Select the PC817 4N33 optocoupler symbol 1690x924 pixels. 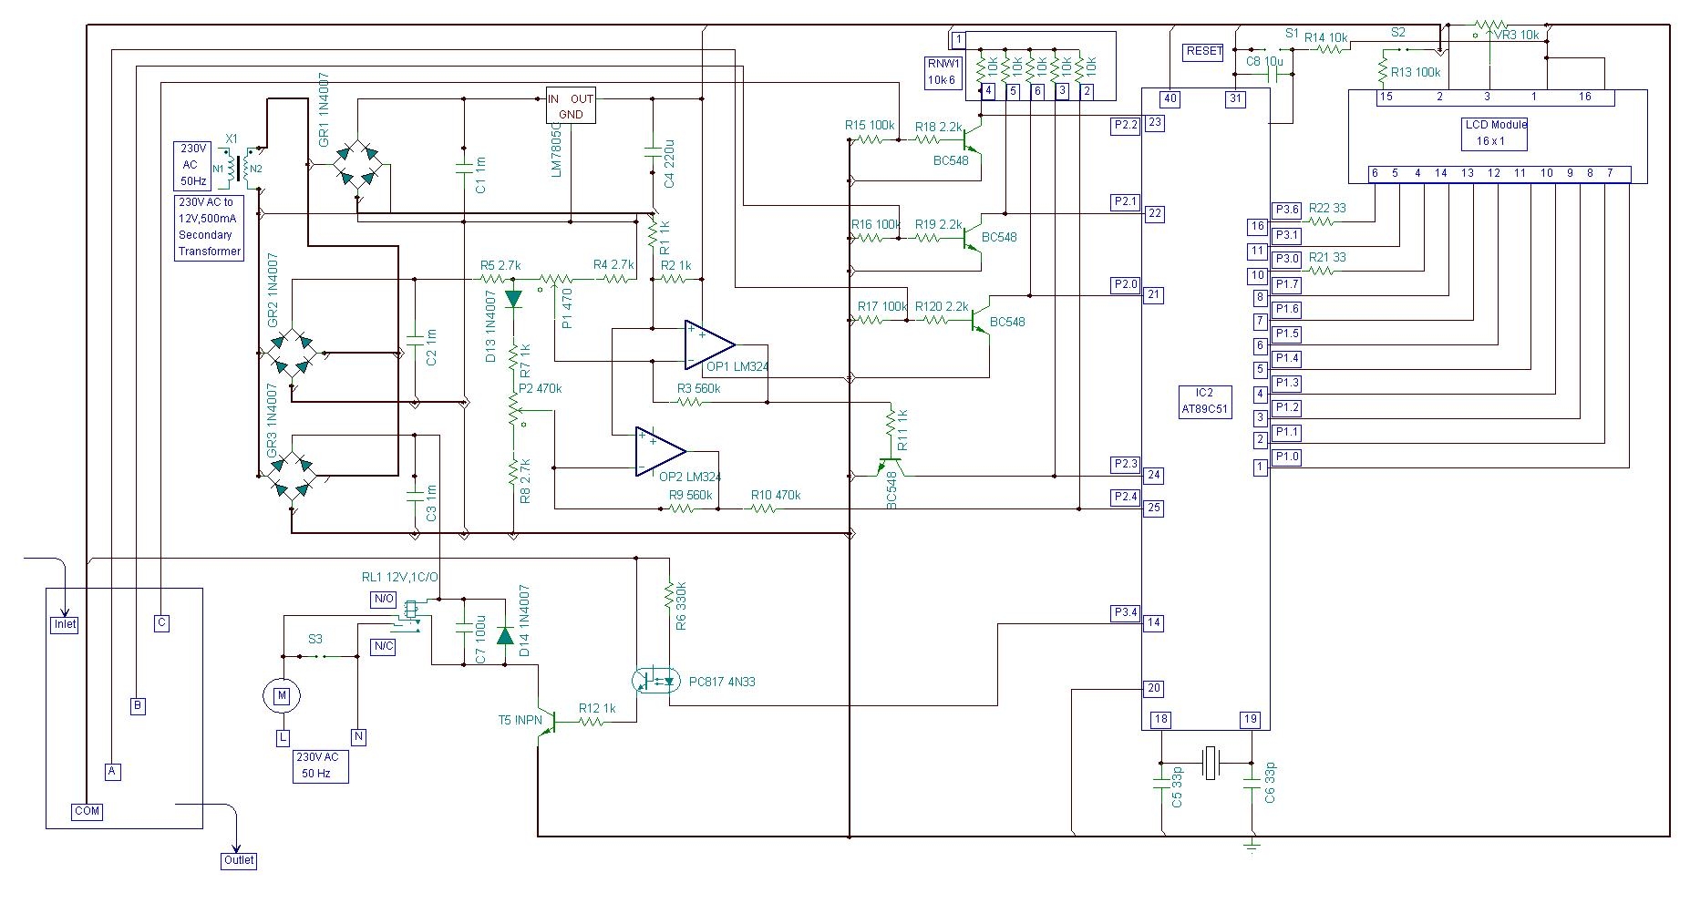pyautogui.click(x=655, y=680)
